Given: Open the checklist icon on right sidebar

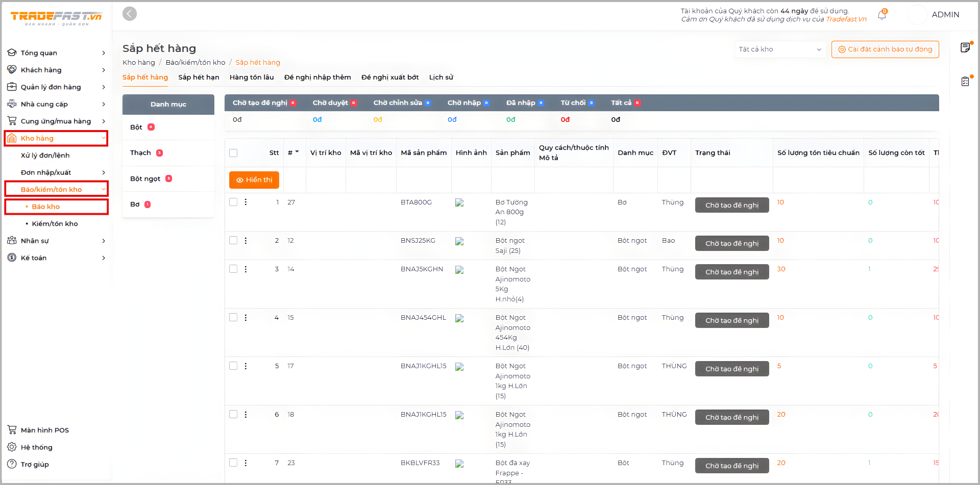Looking at the screenshot, I should [x=965, y=81].
